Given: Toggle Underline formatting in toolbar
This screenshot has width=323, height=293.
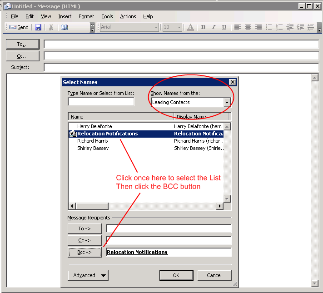Looking at the screenshot, I should 224,27.
